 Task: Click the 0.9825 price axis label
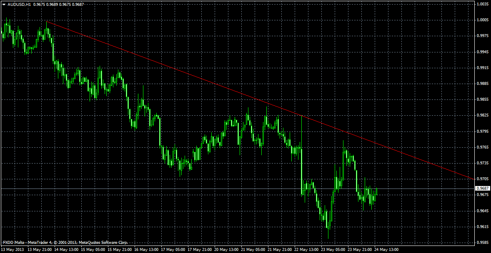tap(483, 115)
